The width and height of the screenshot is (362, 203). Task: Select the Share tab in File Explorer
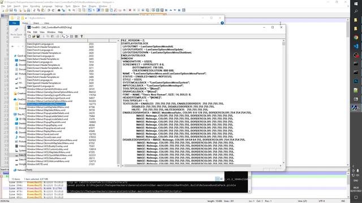coord(36,23)
